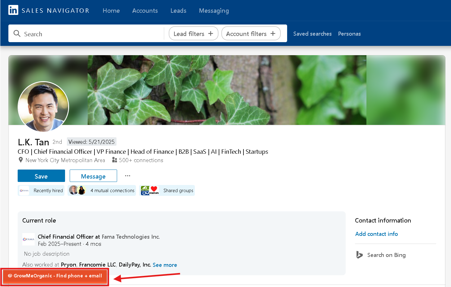Click Francomie LLC company name

[x=97, y=265]
